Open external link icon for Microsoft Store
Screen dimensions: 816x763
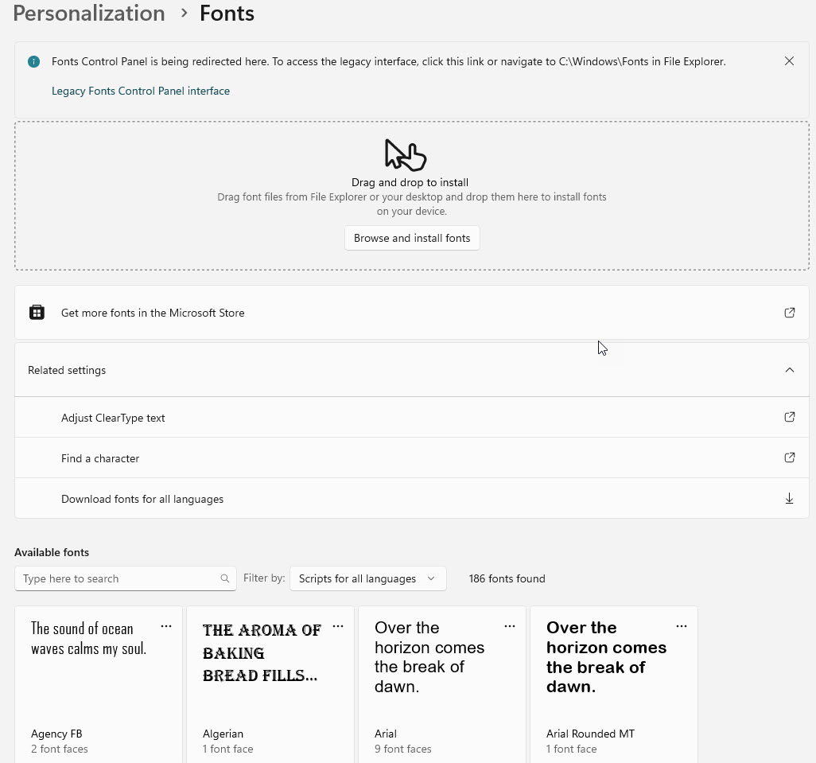tap(790, 313)
